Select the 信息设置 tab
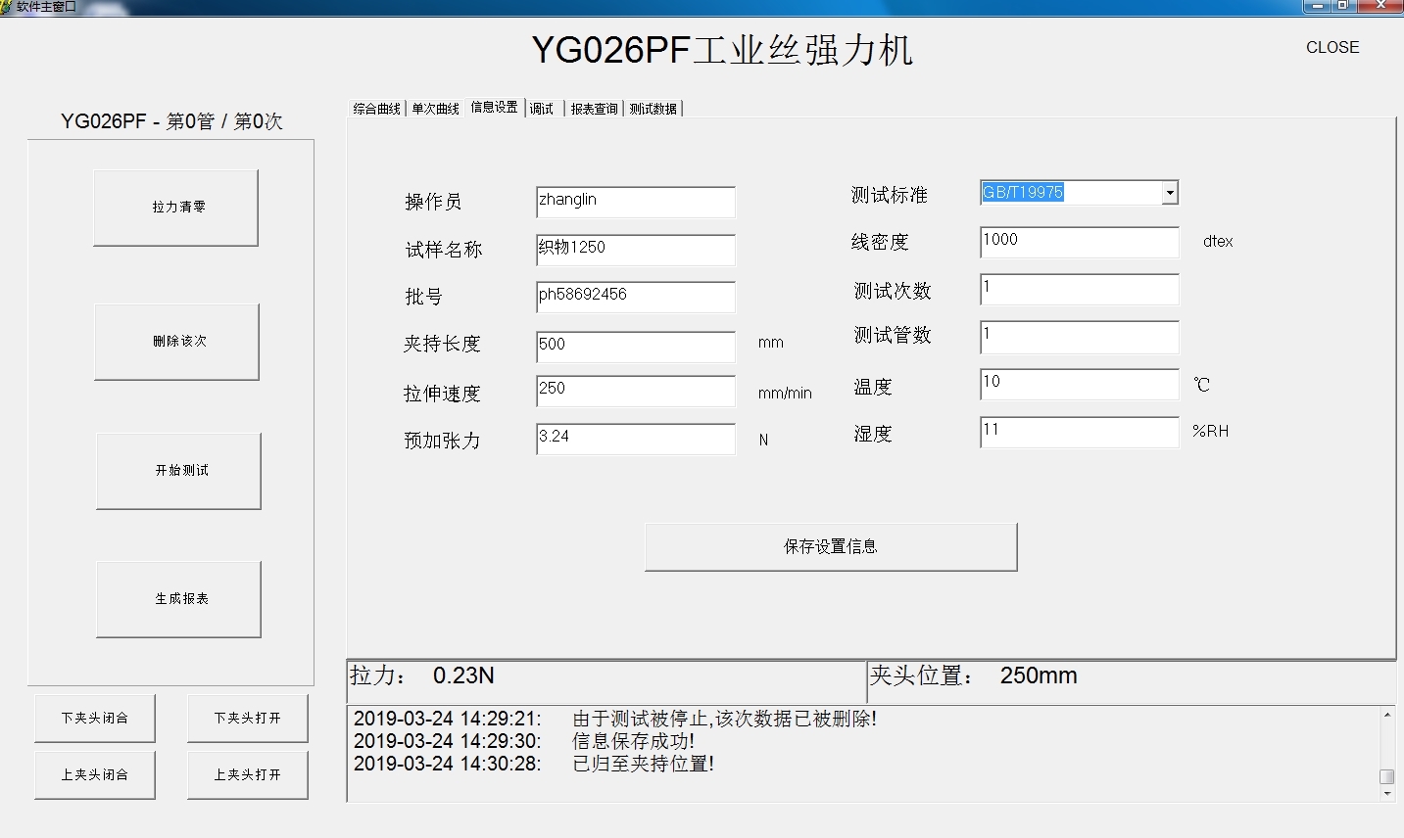 (494, 107)
